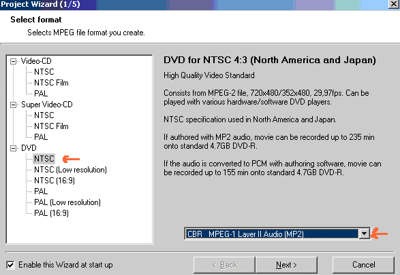This screenshot has width=400, height=275.
Task: Collapse the Super Video-CD tree node
Action: tap(13, 105)
